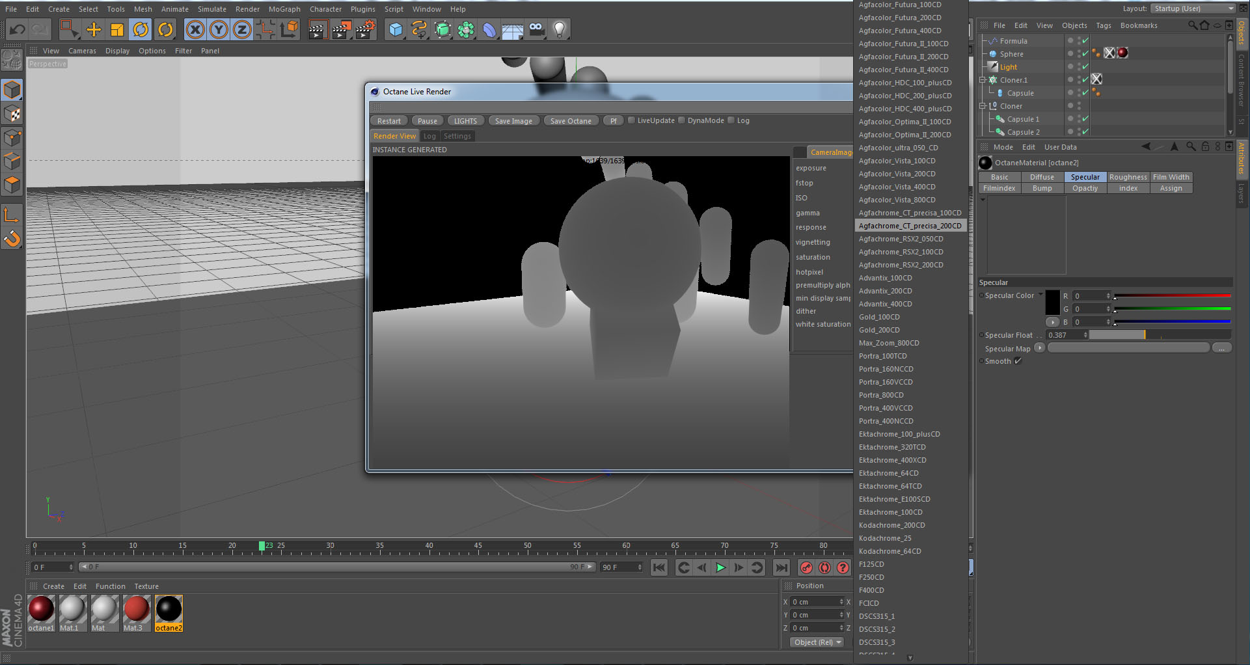The width and height of the screenshot is (1250, 665).
Task: Click the Specular Map browse (...) button
Action: [1221, 348]
